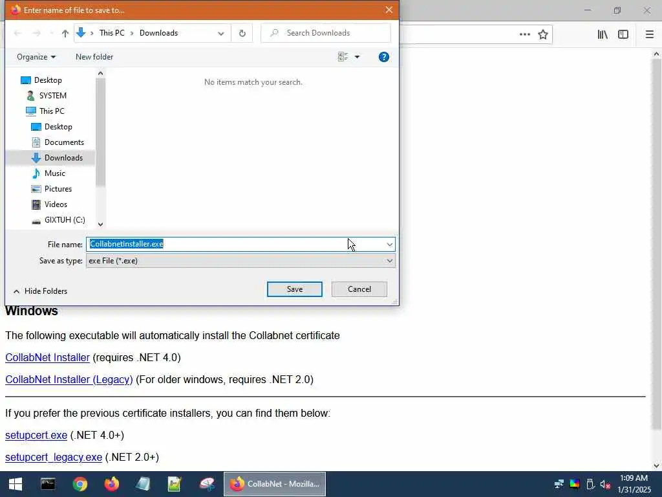Click the Search Downloads field
This screenshot has width=662, height=497.
point(326,33)
